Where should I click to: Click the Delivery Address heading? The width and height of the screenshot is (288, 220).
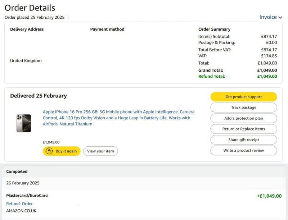click(x=27, y=29)
